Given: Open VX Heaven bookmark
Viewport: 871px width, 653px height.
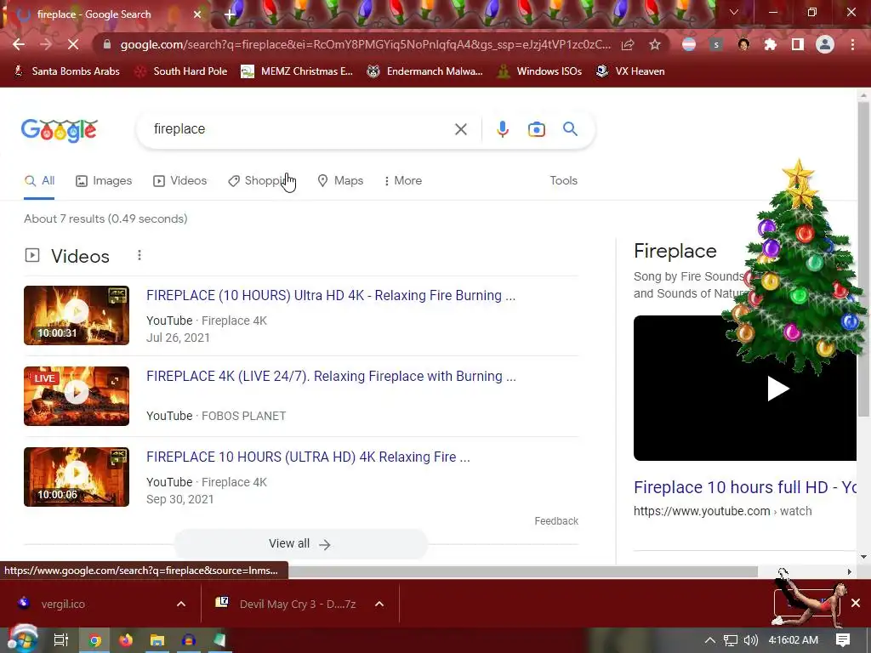Looking at the screenshot, I should pos(630,71).
